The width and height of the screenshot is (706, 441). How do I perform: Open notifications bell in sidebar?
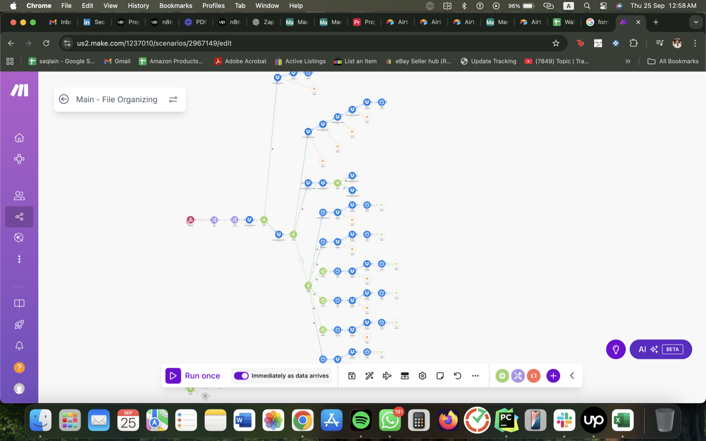[x=19, y=346]
